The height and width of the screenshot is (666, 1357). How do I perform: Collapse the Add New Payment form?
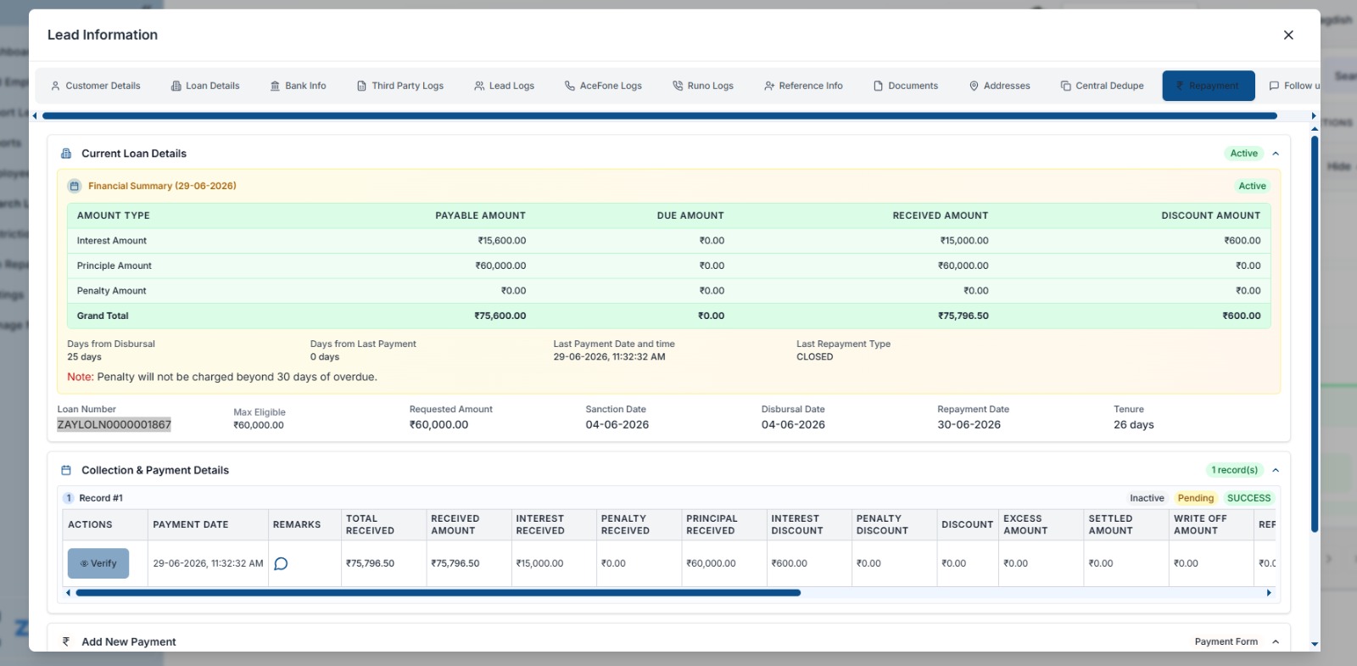[x=1276, y=641]
